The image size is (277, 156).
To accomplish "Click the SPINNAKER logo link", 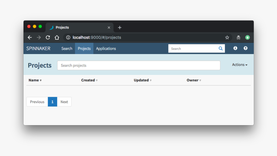I will pos(38,49).
